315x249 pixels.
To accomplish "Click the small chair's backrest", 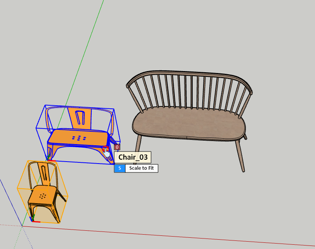I will click(44, 173).
